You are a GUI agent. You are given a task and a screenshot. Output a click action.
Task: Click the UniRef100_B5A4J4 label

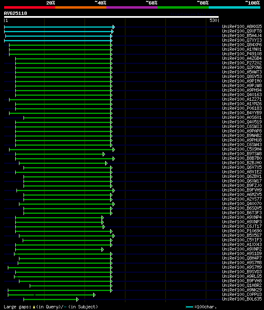click(x=242, y=35)
